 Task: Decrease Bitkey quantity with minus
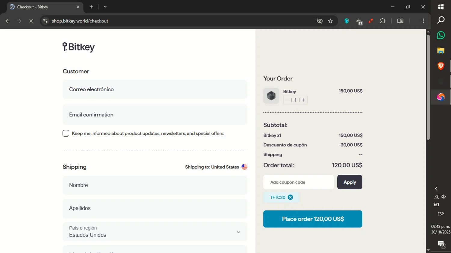tap(287, 100)
